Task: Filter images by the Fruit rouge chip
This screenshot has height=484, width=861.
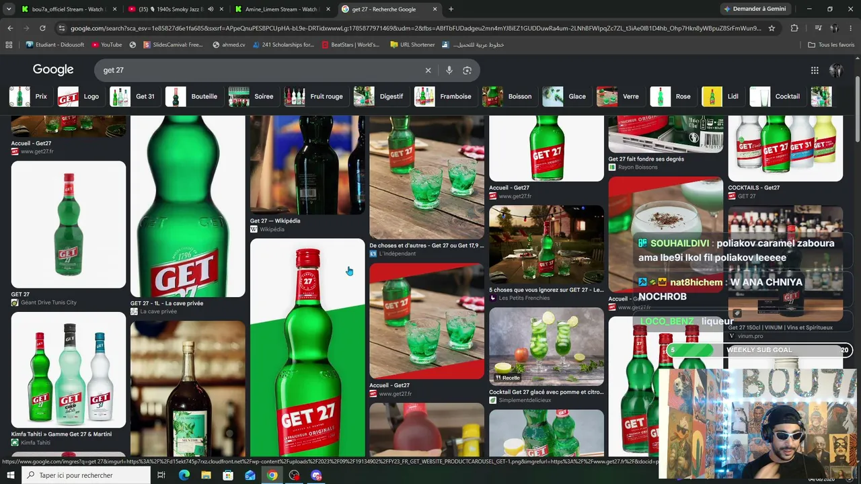Action: [x=315, y=96]
